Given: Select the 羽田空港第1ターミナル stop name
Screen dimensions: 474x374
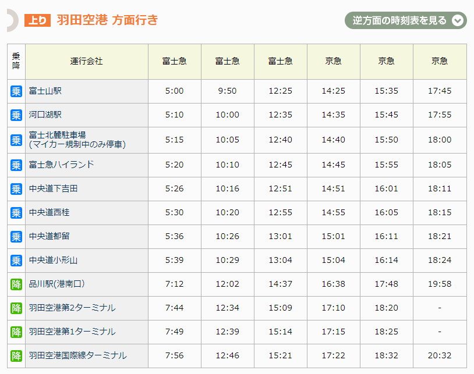Looking at the screenshot, I should (72, 332).
